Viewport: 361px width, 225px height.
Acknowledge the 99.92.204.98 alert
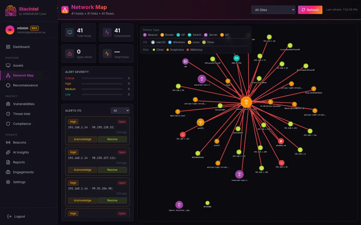click(82, 200)
